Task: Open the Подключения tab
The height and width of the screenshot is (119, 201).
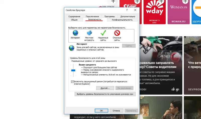Action: click(92, 16)
